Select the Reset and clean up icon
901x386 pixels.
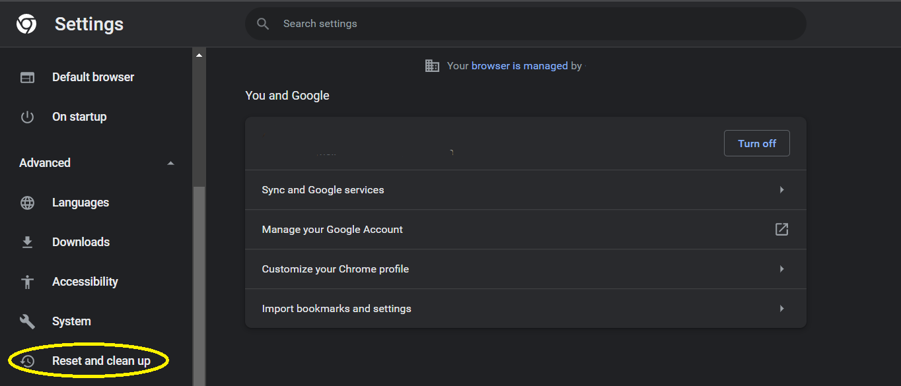pyautogui.click(x=27, y=361)
